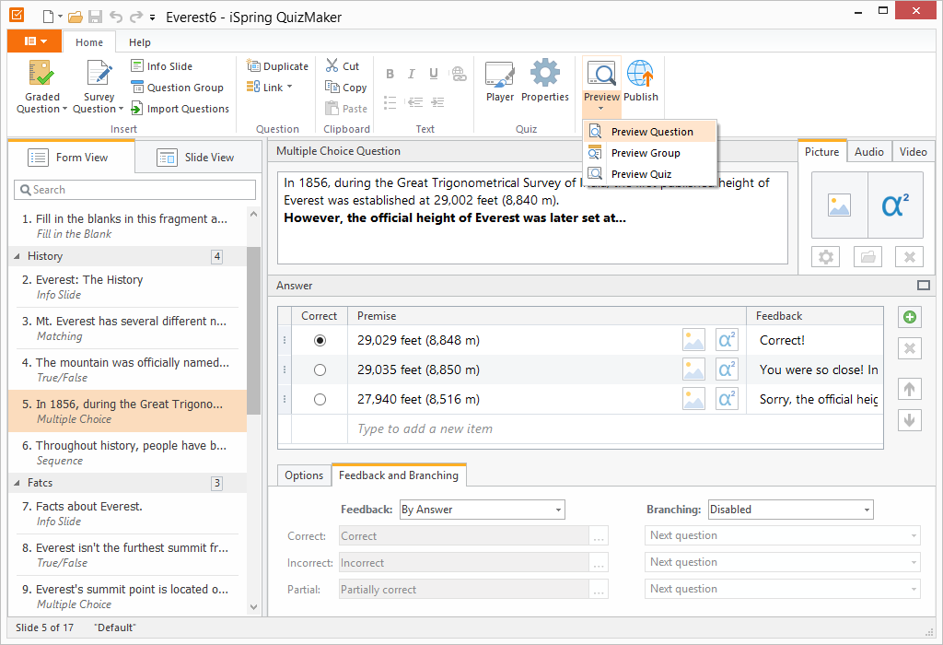
Task: Toggle underline text formatting
Action: pyautogui.click(x=434, y=74)
